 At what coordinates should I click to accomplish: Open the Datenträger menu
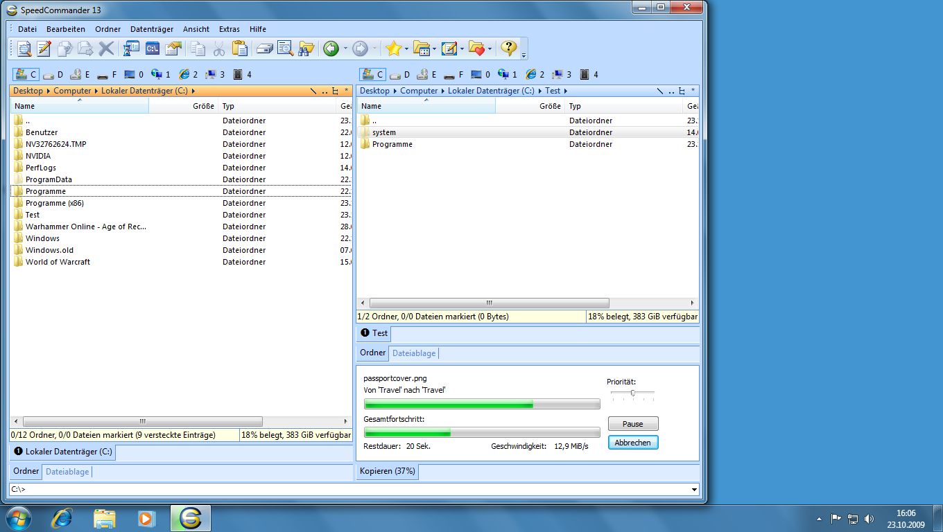tap(152, 29)
